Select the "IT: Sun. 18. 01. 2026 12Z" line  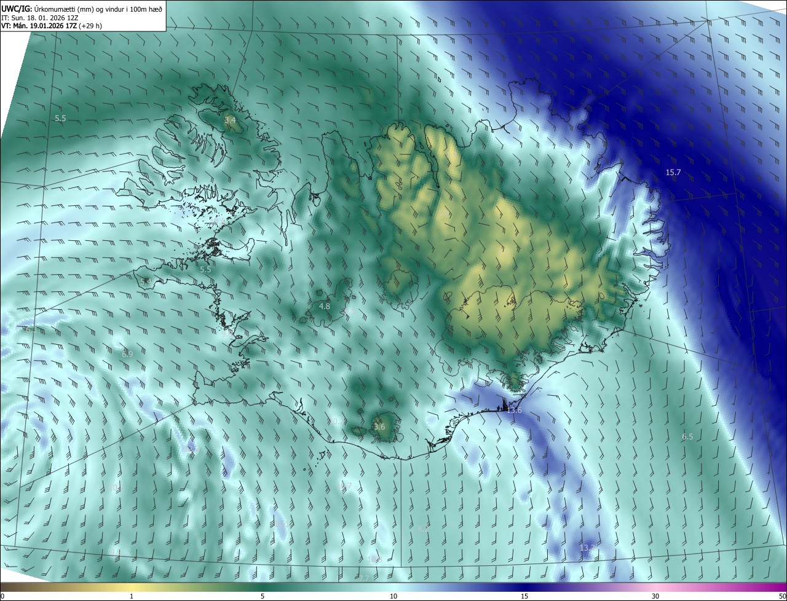(40, 18)
